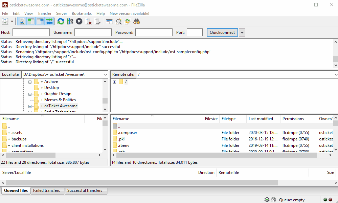The image size is (338, 203).
Task: Expand the + Graphic Design folder
Action: 30,94
